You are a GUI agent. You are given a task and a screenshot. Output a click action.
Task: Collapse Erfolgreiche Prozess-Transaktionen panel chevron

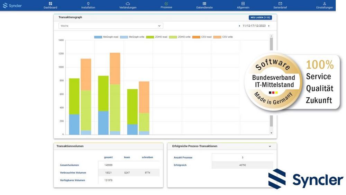click(270, 147)
